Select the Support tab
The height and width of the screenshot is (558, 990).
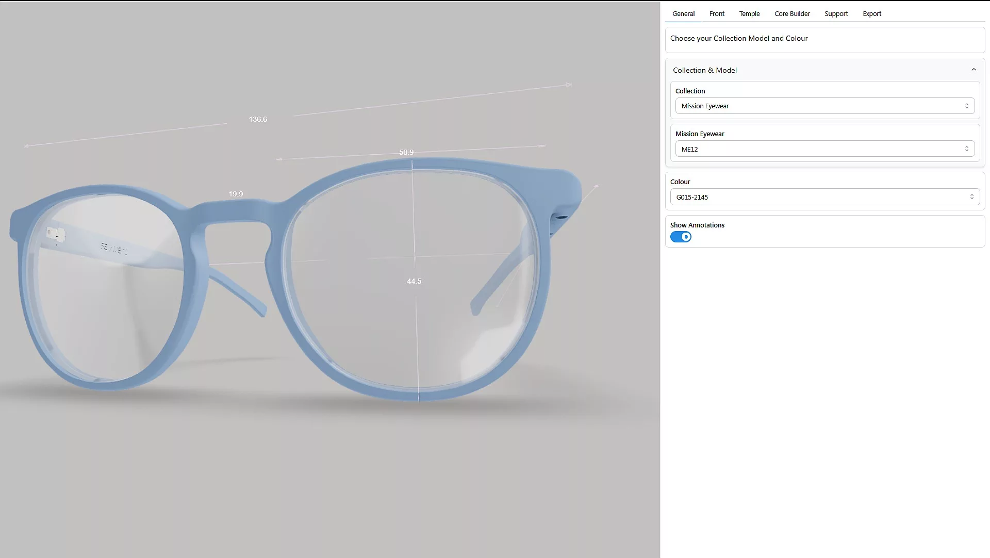[835, 14]
